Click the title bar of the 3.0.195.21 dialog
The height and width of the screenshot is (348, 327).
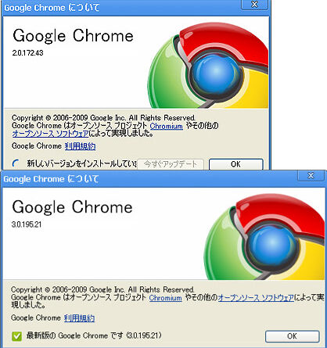coord(149,179)
